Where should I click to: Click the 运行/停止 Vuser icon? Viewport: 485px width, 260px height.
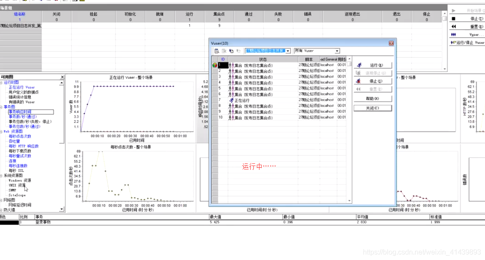453,42
